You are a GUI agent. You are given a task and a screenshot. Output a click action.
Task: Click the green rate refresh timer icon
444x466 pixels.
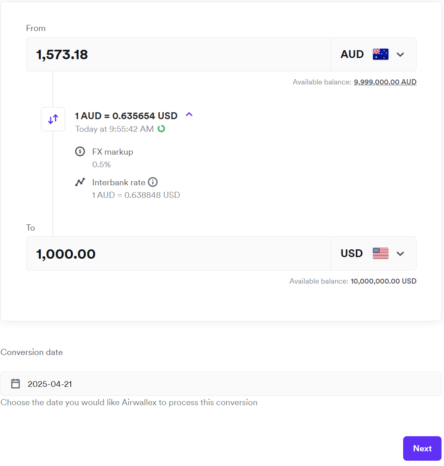click(x=161, y=129)
